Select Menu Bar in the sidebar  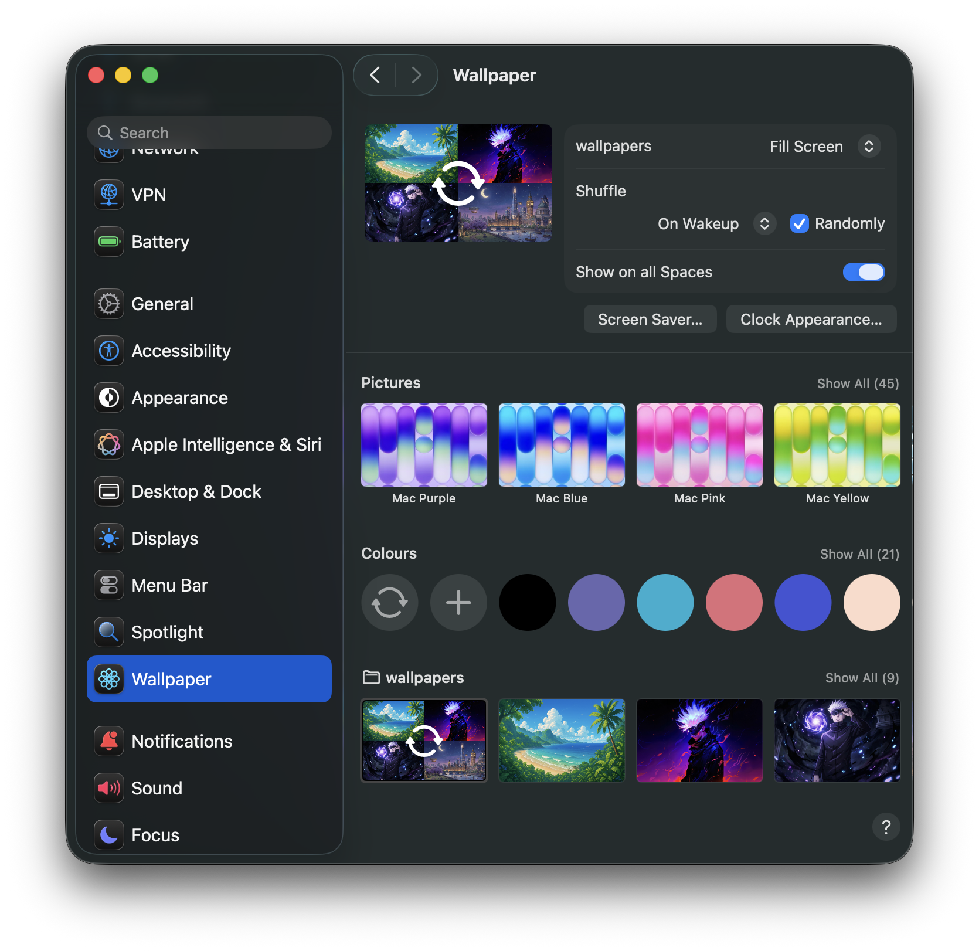(x=209, y=585)
